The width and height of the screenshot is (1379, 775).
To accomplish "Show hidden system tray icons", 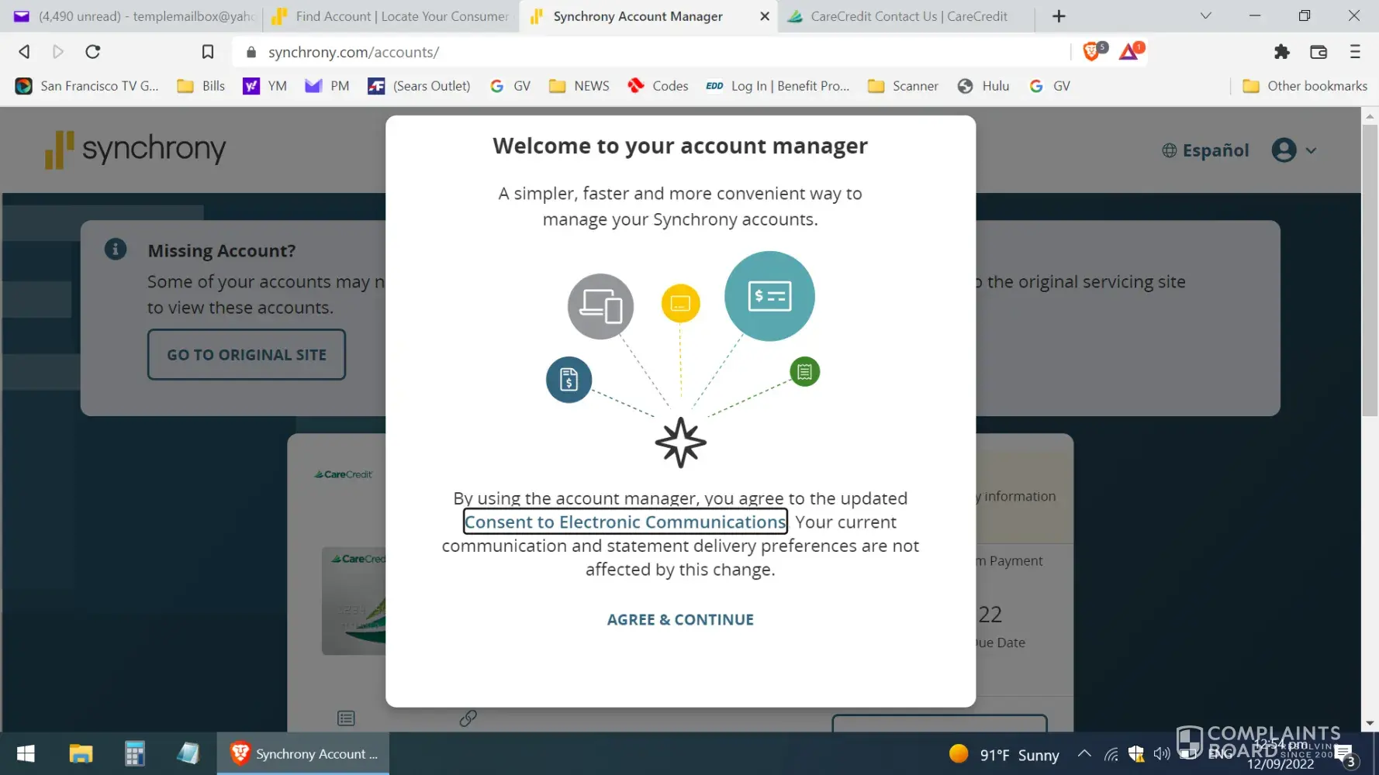I will [x=1084, y=754].
